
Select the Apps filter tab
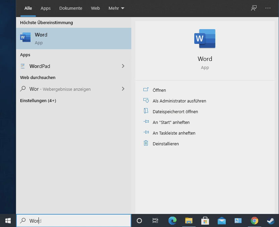point(46,8)
